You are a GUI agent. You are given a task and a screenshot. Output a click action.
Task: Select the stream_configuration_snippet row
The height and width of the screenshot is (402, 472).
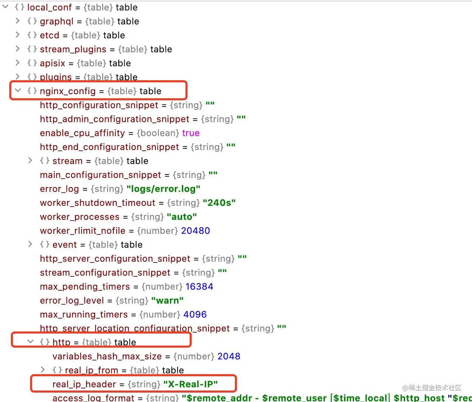tap(133, 272)
